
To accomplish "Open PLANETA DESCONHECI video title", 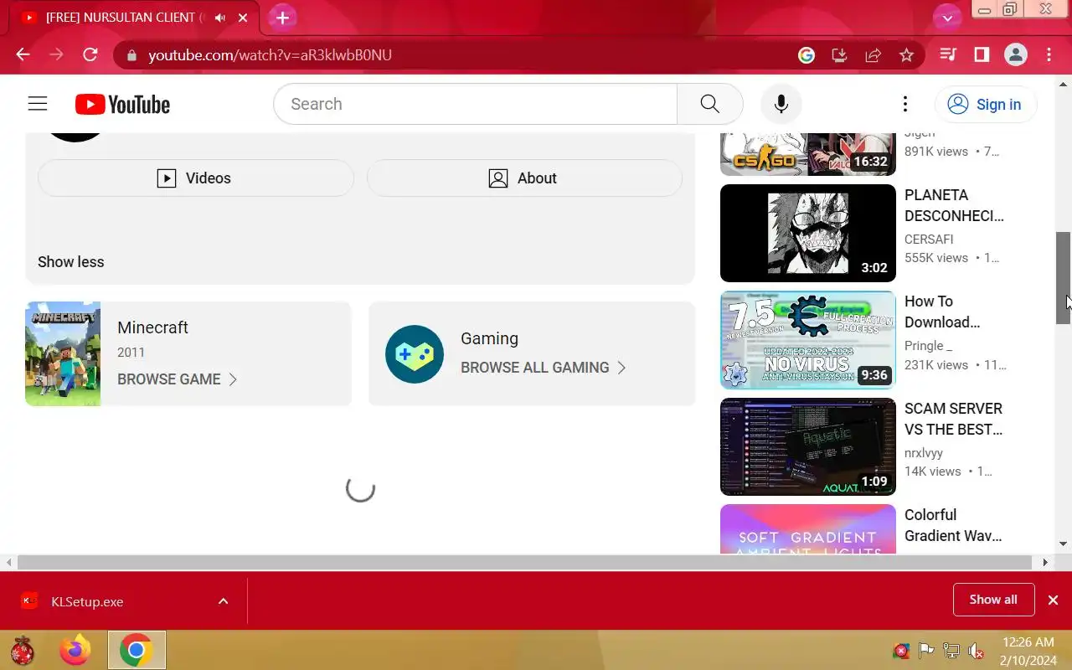I will point(954,205).
